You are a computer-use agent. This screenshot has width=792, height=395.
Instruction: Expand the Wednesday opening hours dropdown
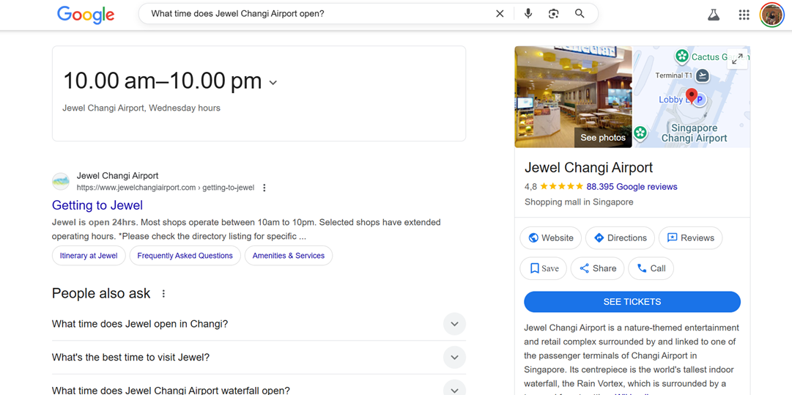273,83
